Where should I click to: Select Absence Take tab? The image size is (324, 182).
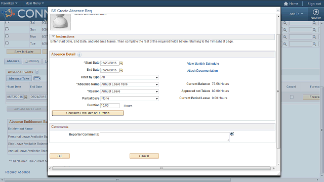19,79
